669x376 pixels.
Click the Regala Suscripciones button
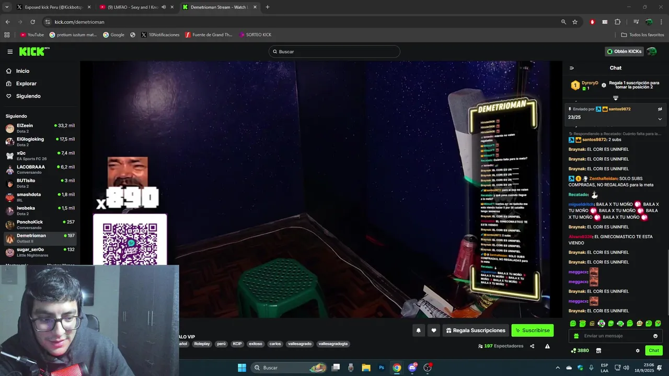point(476,330)
